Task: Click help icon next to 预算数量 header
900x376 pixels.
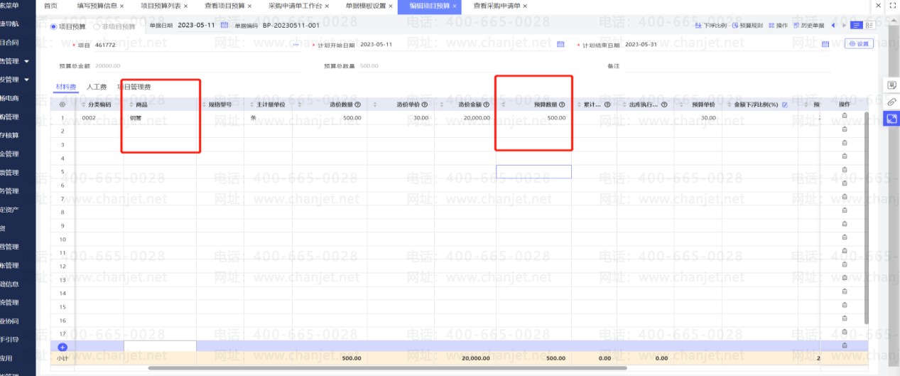Action: point(562,104)
